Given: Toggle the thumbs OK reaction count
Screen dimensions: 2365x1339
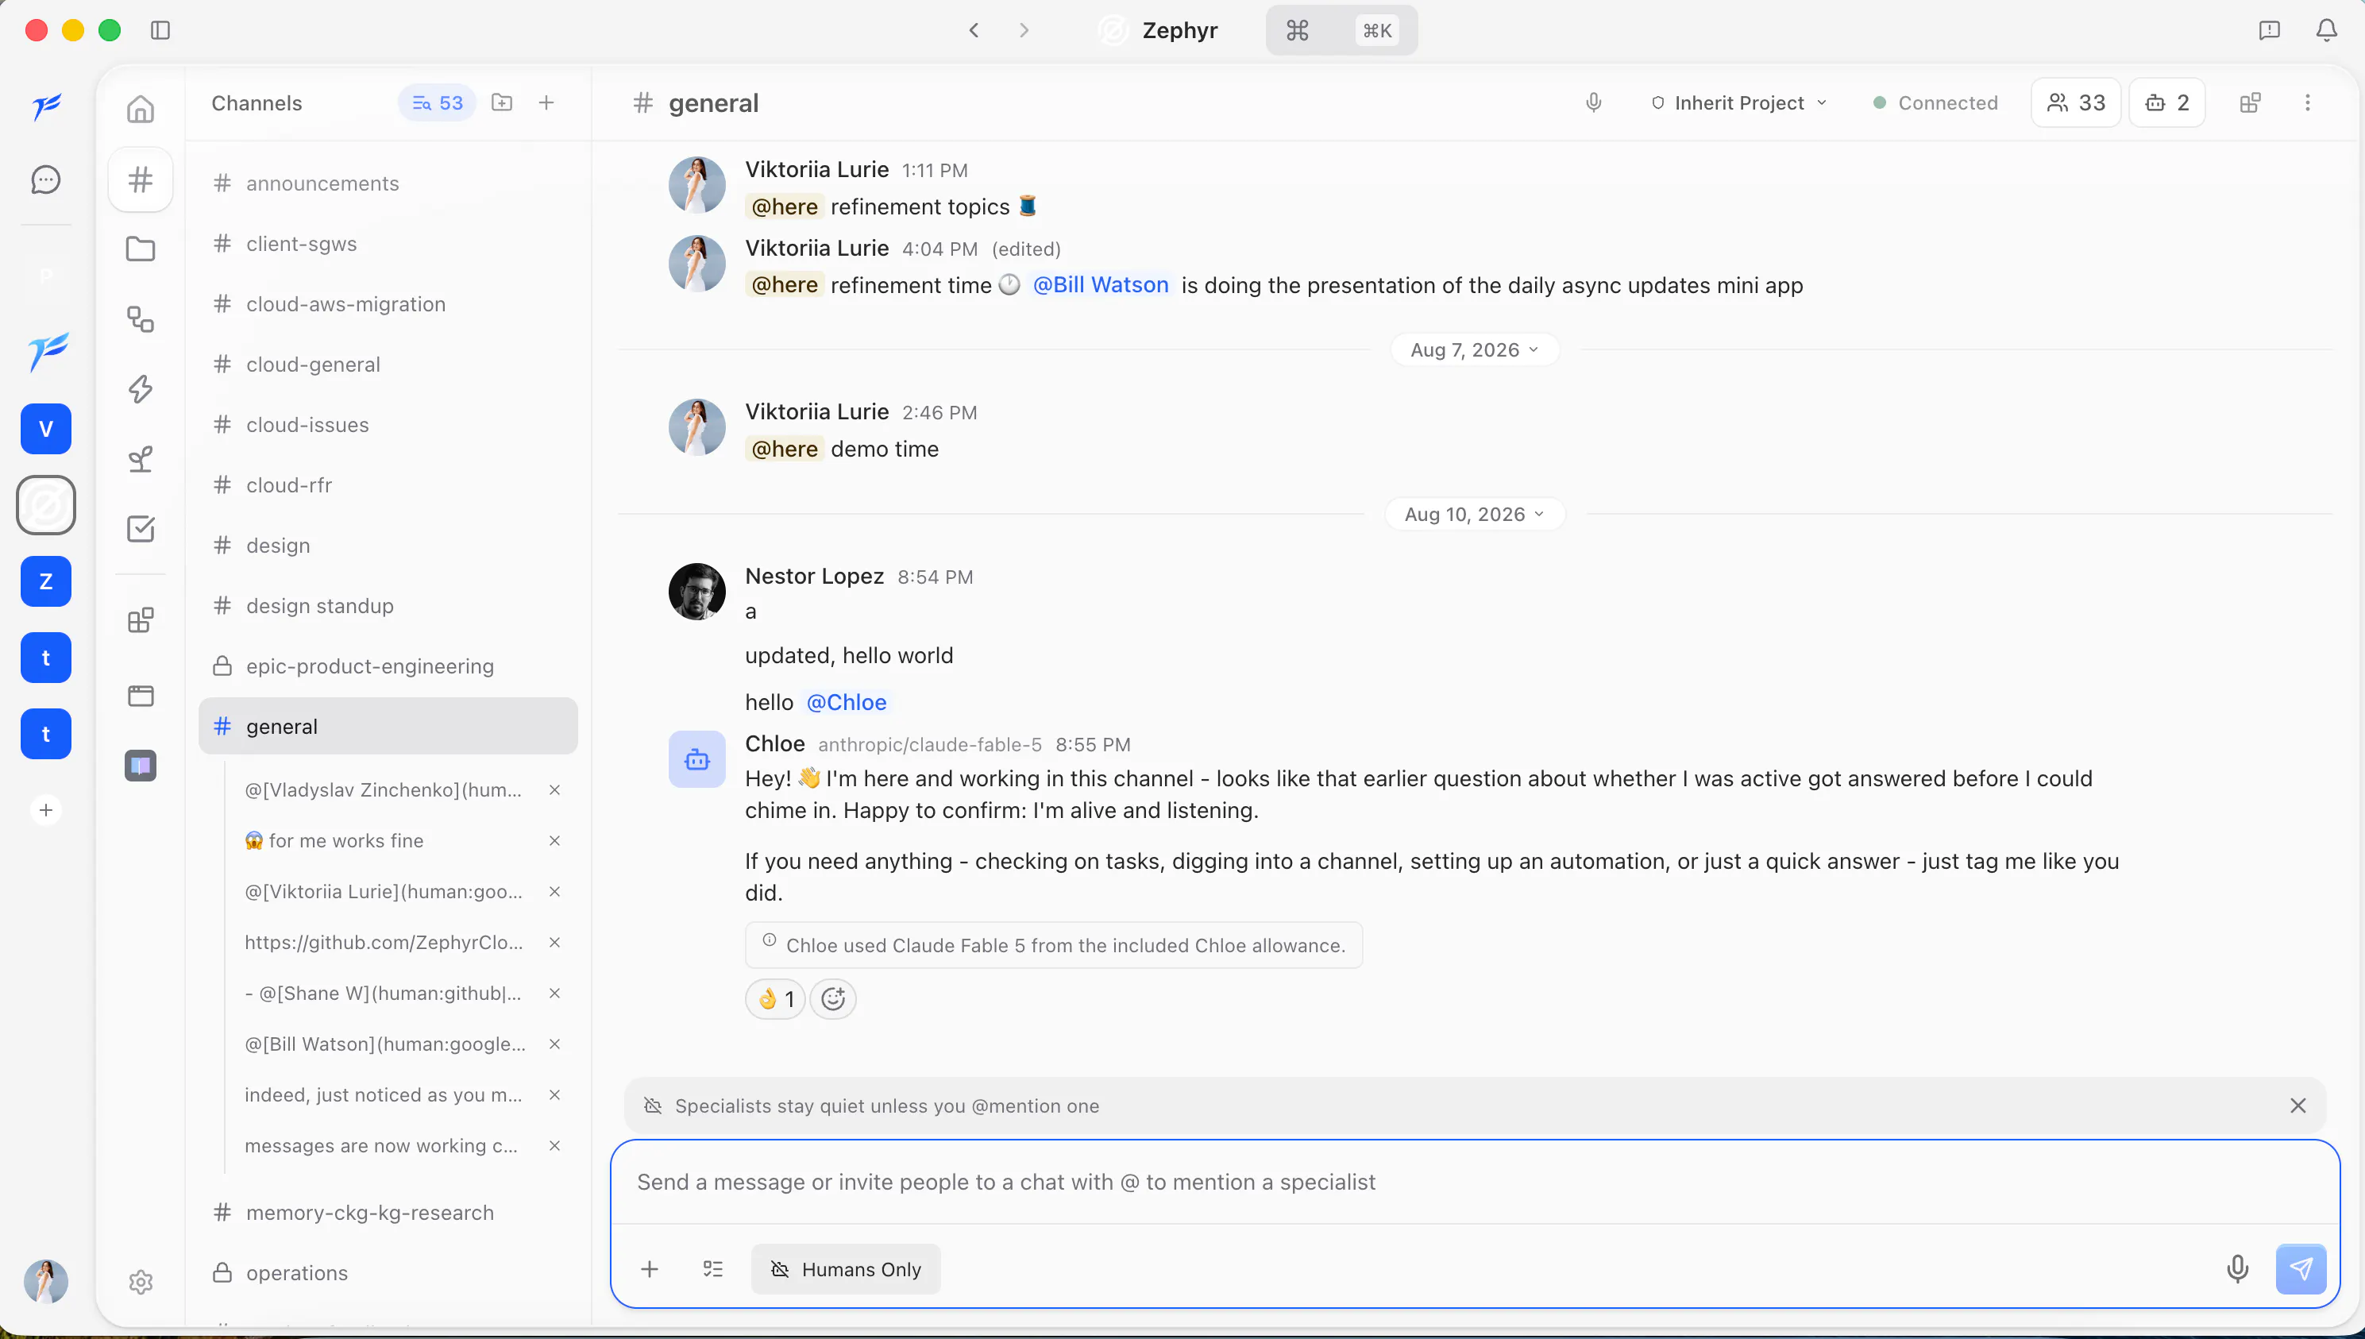Looking at the screenshot, I should click(775, 999).
